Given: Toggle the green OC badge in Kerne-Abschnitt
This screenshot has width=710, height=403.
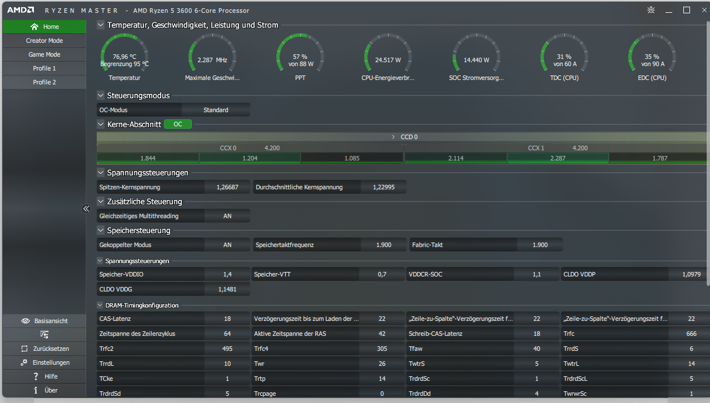Looking at the screenshot, I should coord(178,124).
